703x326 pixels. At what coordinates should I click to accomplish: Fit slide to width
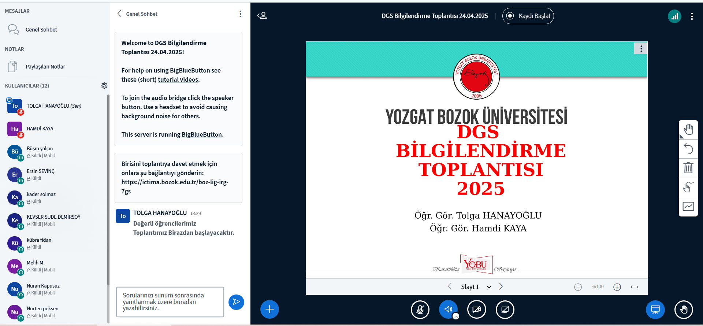coord(635,287)
